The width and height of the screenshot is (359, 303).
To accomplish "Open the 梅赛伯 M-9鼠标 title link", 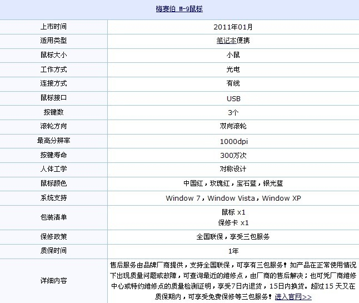I will [x=179, y=9].
